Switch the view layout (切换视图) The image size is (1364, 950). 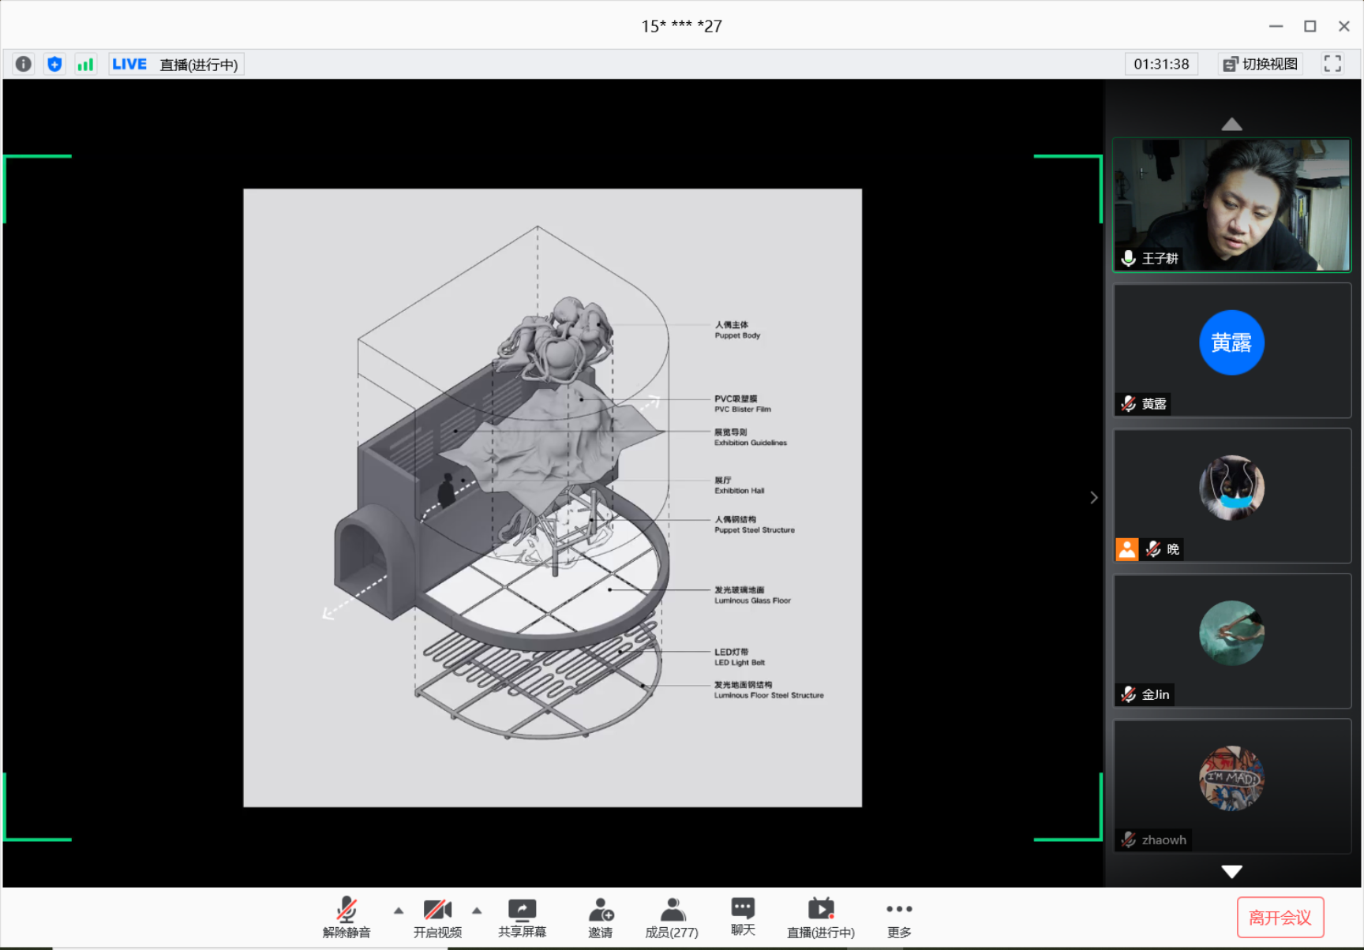[x=1261, y=64]
